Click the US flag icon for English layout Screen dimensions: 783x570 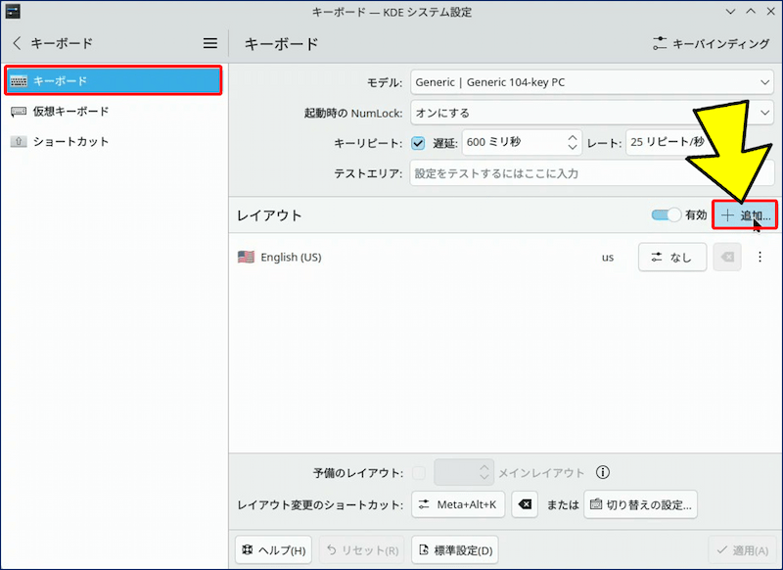pos(246,258)
